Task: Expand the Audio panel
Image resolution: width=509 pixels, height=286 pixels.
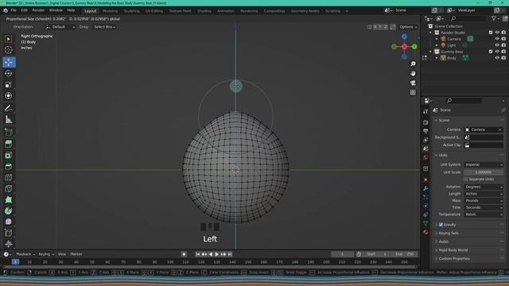Action: click(443, 242)
